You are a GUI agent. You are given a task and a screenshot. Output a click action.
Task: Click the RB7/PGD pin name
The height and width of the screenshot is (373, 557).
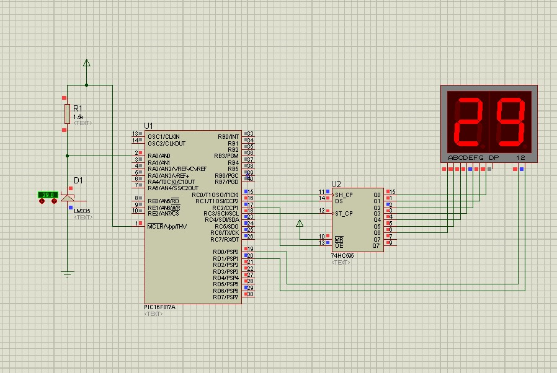click(226, 182)
